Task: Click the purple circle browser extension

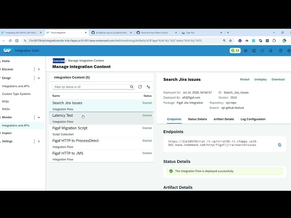Action: (240, 40)
